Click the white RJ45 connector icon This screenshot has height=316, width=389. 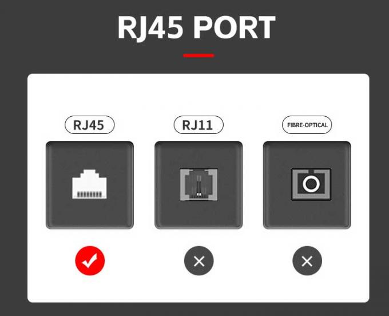(90, 184)
